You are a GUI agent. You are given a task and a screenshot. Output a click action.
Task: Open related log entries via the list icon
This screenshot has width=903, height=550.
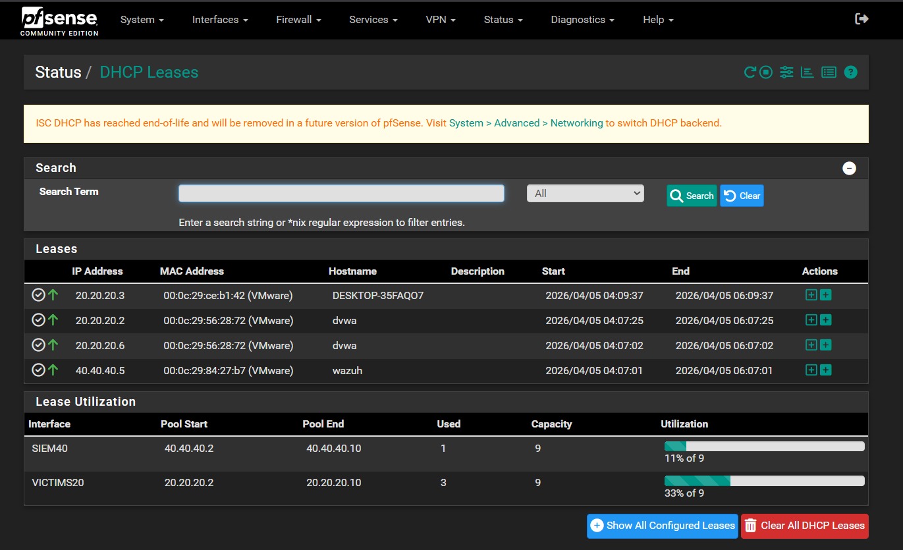pyautogui.click(x=829, y=72)
